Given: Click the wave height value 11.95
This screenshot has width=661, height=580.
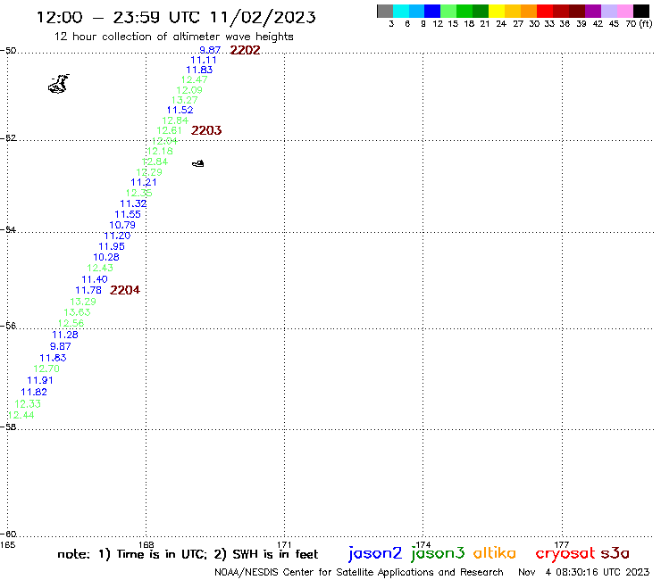Looking at the screenshot, I should tap(112, 246).
